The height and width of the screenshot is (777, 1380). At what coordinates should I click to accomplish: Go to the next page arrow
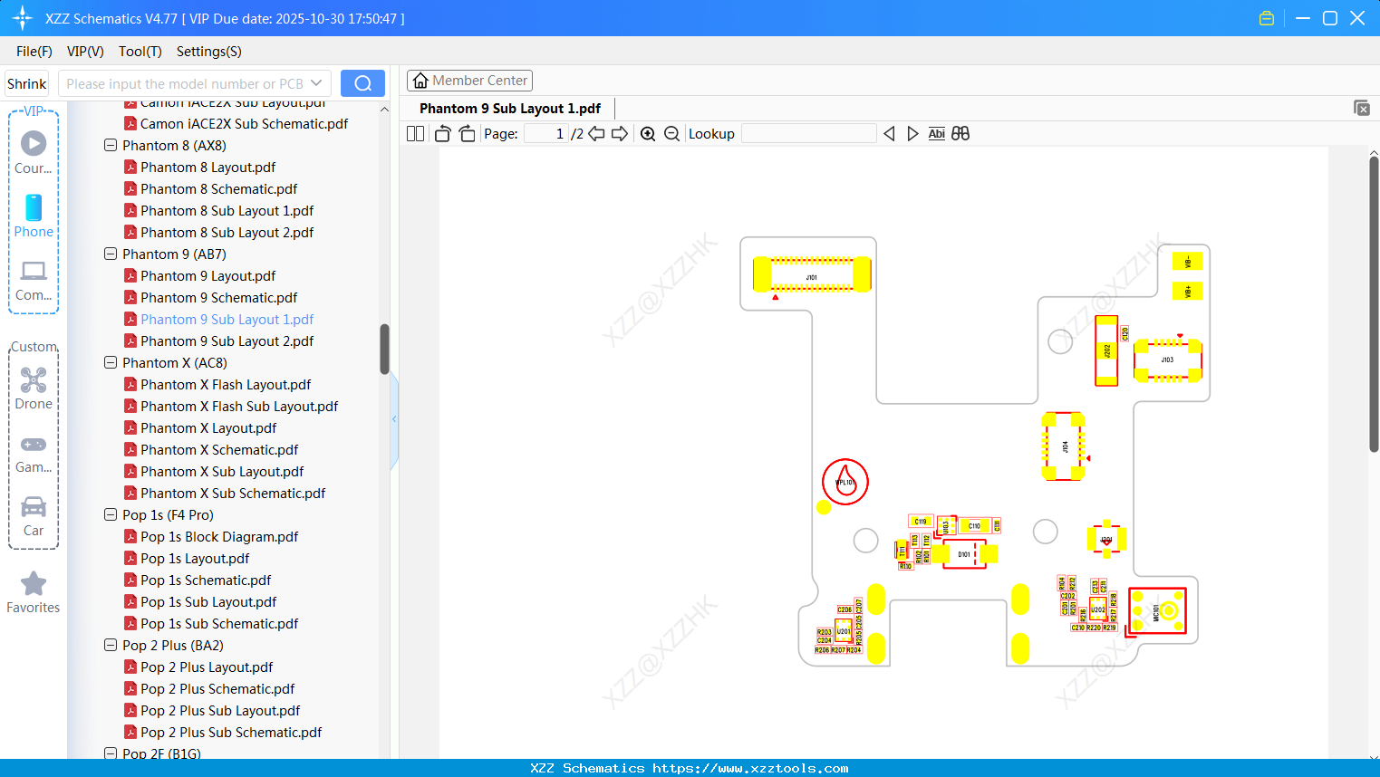620,134
